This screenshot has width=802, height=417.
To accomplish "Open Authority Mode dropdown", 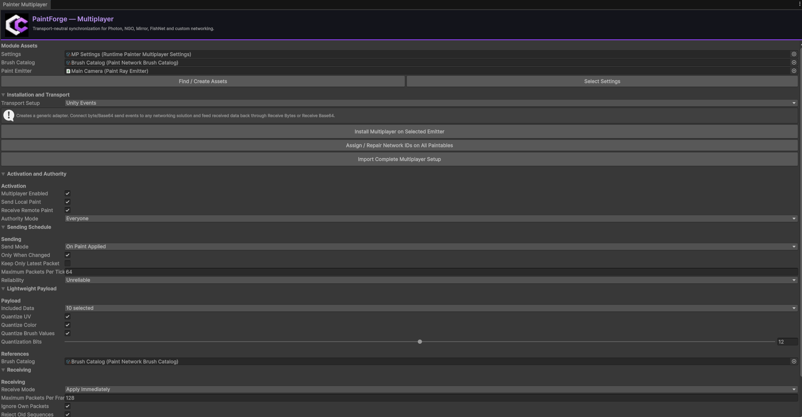I will (x=431, y=219).
